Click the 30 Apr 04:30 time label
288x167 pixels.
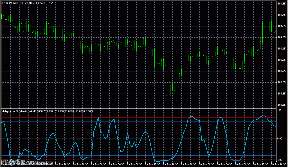coord(224,164)
